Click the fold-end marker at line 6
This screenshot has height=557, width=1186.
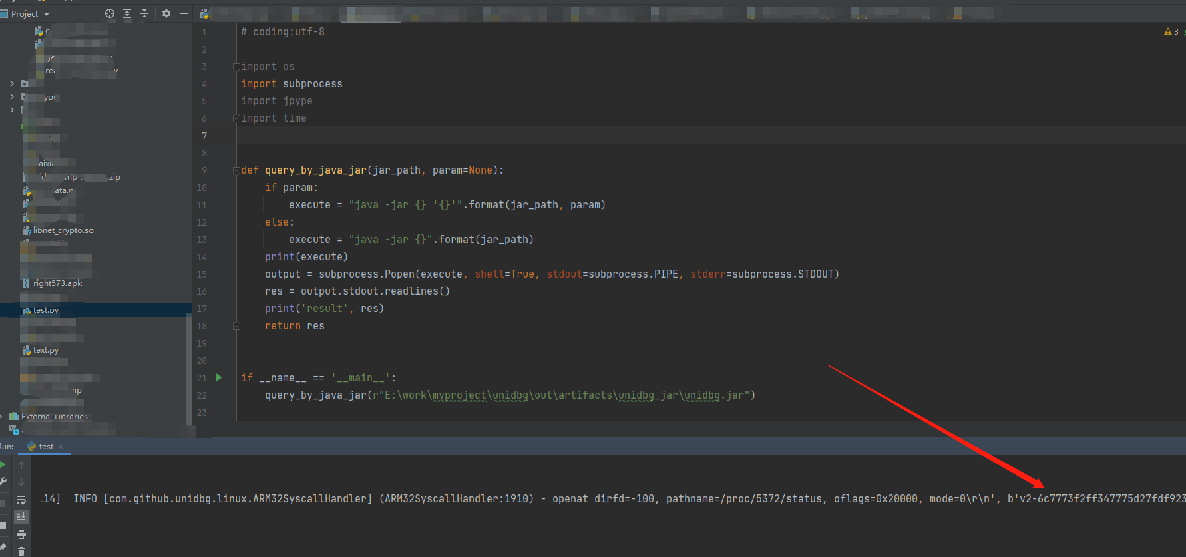tap(236, 118)
